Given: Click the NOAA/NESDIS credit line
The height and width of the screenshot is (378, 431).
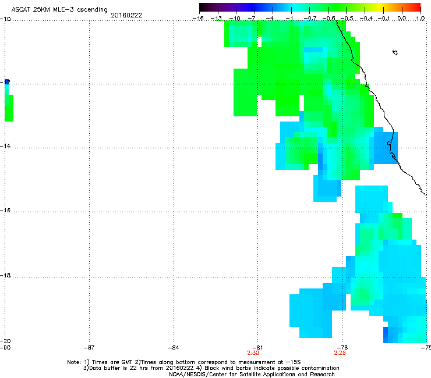Looking at the screenshot, I should [x=252, y=375].
